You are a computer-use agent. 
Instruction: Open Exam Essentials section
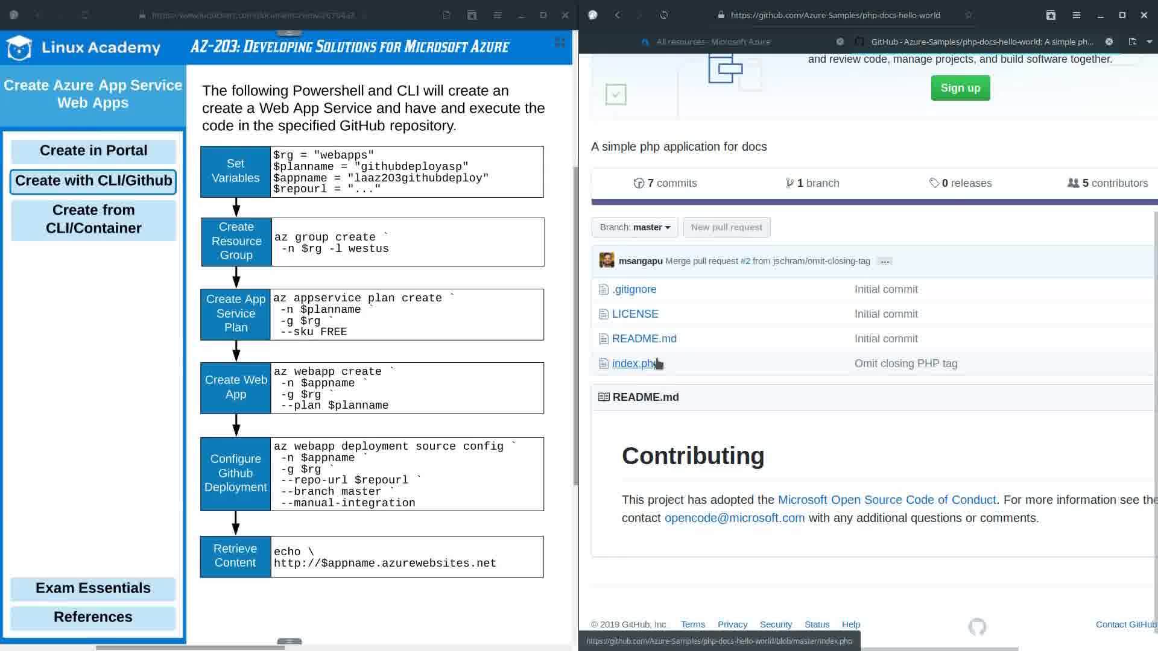[x=93, y=588]
